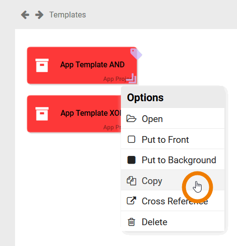Select Copy in the context menu
Screen dimensions: 237x246
(x=172, y=180)
